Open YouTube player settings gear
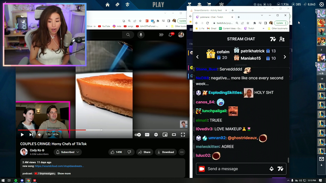This screenshot has width=326, height=183. point(156,135)
